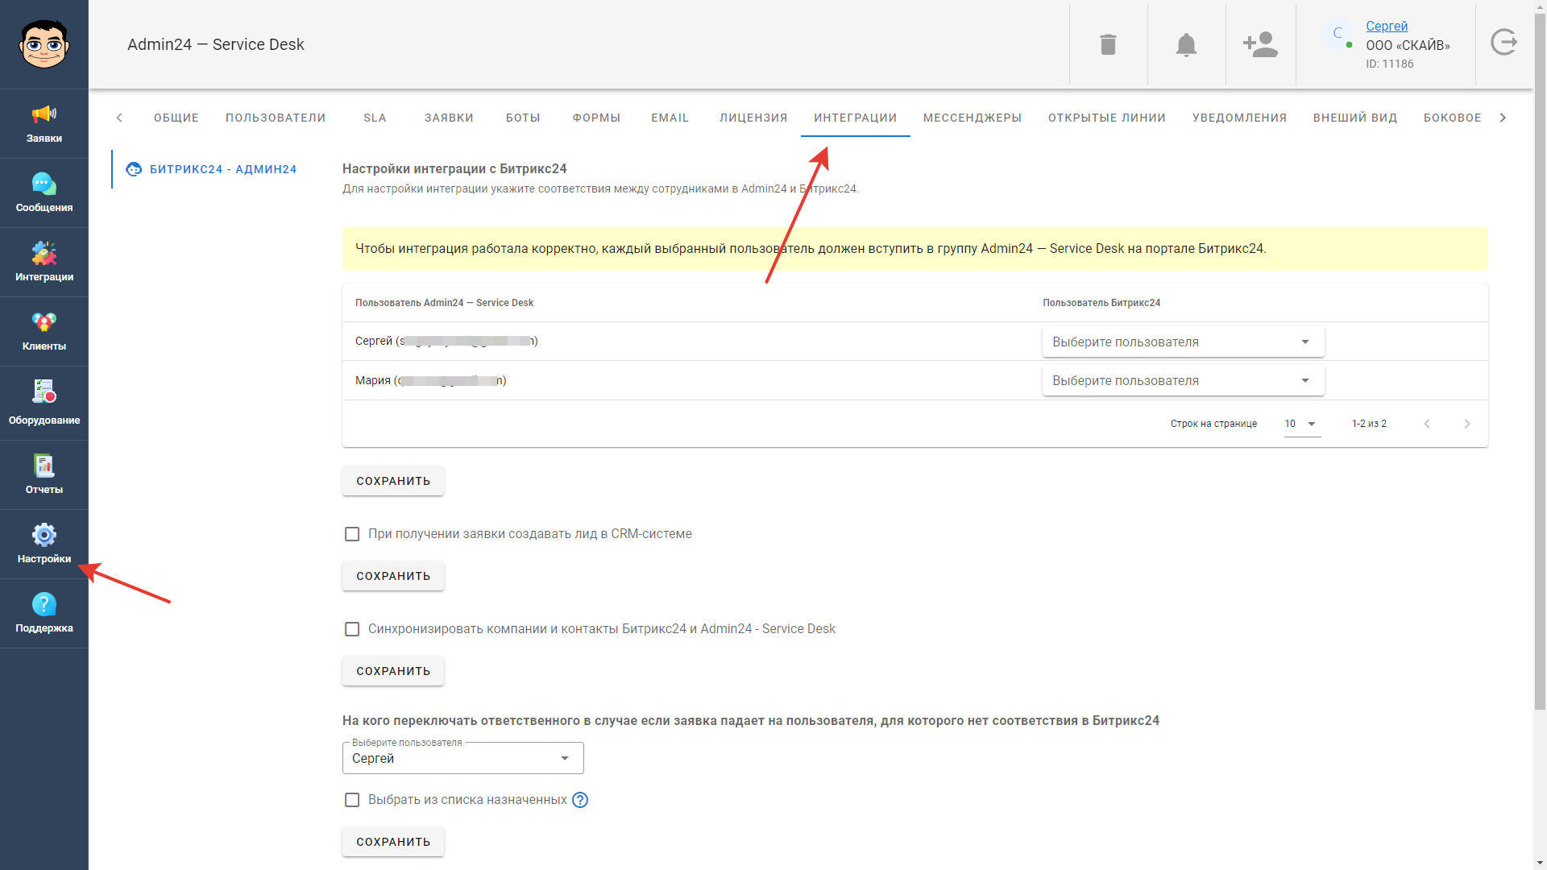
Task: Open Bitrix24 user dropdown for Сергей row
Action: pyautogui.click(x=1183, y=342)
